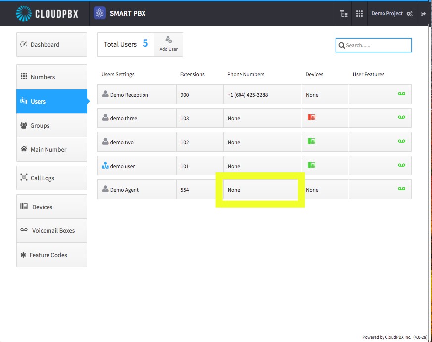This screenshot has width=432, height=342.
Task: Click demo user's phone numbers None cell
Action: (263, 166)
